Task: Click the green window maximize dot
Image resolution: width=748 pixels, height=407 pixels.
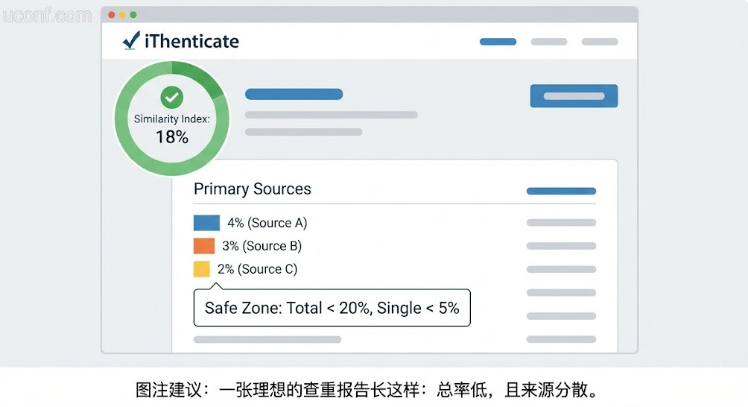Action: (x=133, y=15)
